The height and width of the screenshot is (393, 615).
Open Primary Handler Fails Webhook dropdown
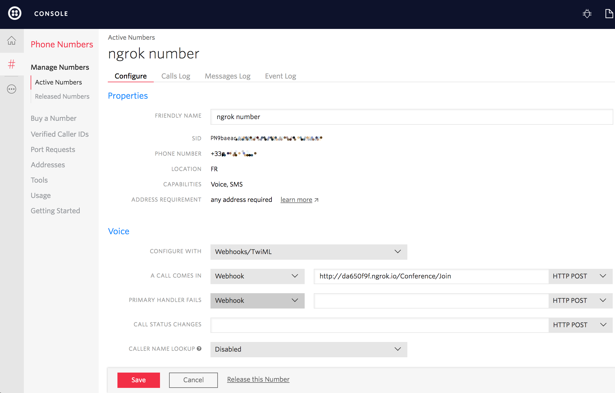click(x=257, y=301)
